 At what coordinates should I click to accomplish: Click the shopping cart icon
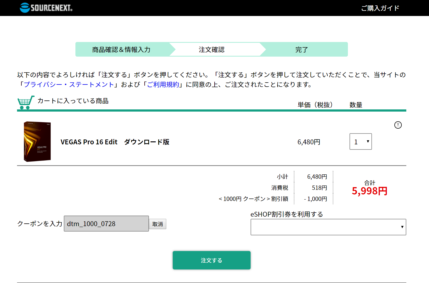[x=26, y=102]
